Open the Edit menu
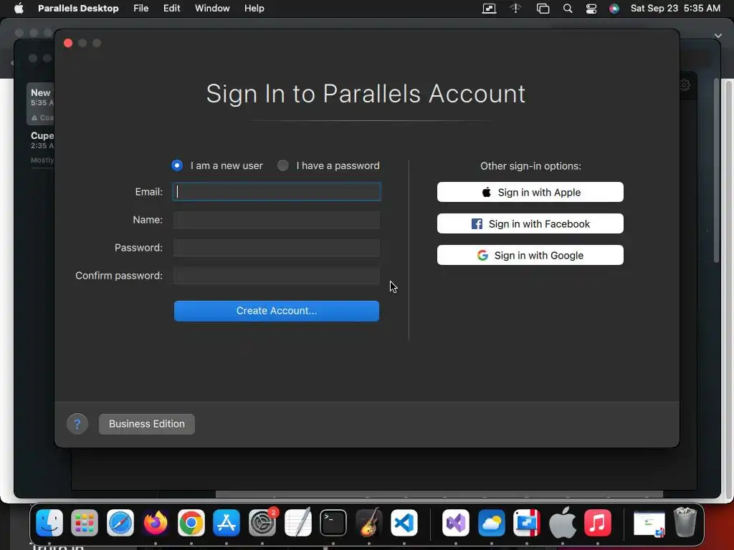The image size is (734, 550). click(x=172, y=9)
